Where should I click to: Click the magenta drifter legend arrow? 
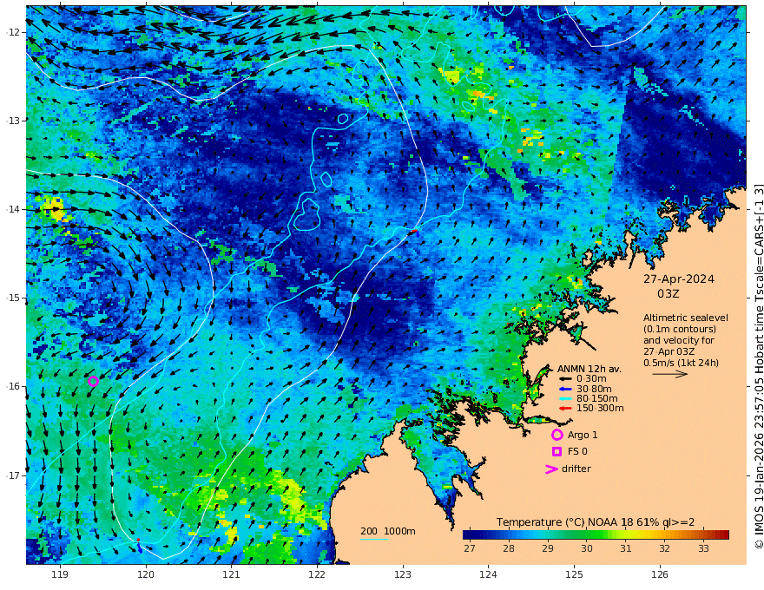coord(551,469)
